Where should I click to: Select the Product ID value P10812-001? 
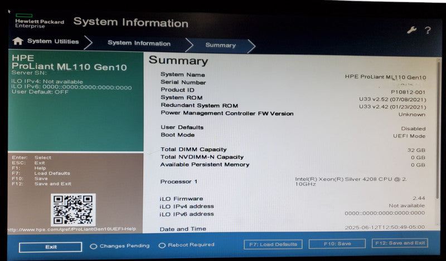pos(408,92)
